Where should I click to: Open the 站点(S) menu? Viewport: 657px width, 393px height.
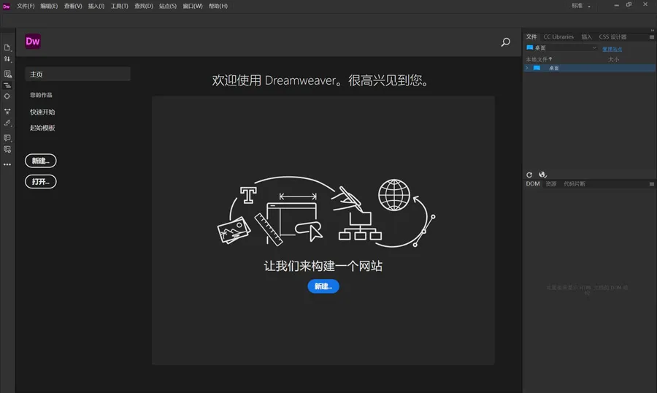click(x=168, y=6)
